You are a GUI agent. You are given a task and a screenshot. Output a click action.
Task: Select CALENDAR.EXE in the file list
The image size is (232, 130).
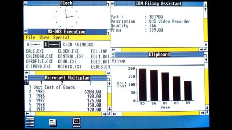(x=40, y=56)
